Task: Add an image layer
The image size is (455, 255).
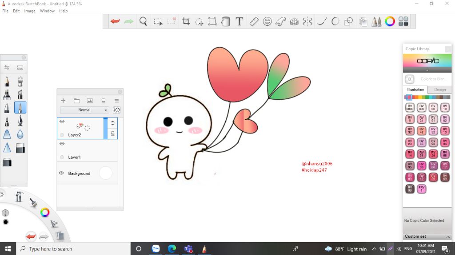Action: 90,101
